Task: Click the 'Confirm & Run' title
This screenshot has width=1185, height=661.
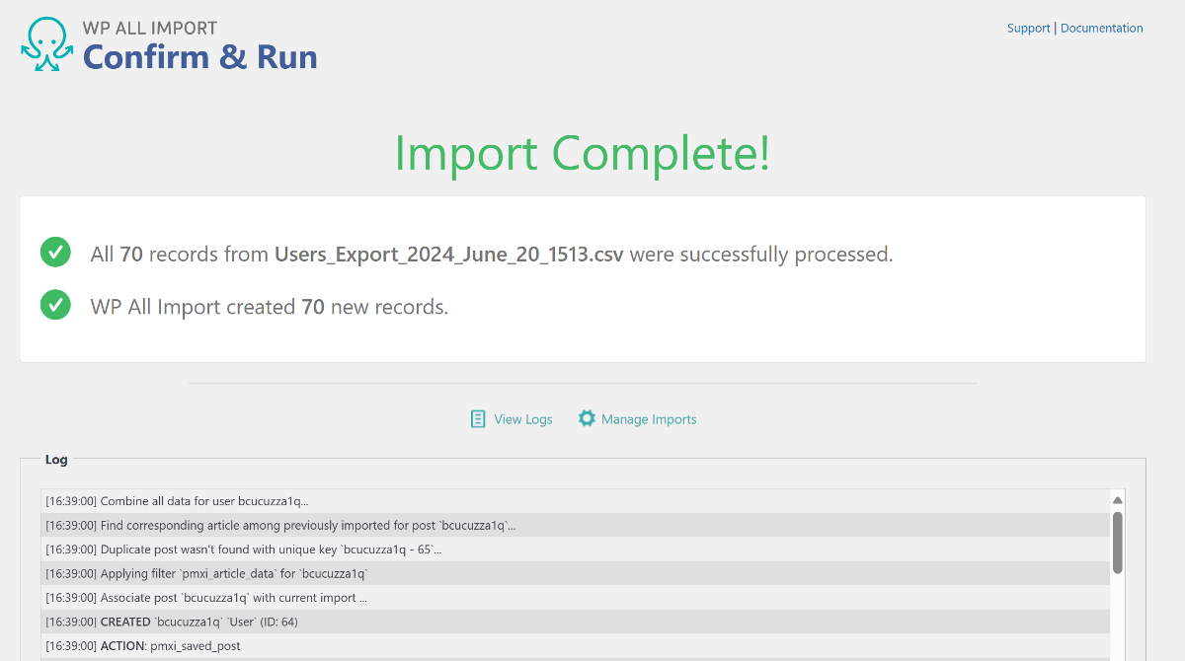Action: click(199, 56)
